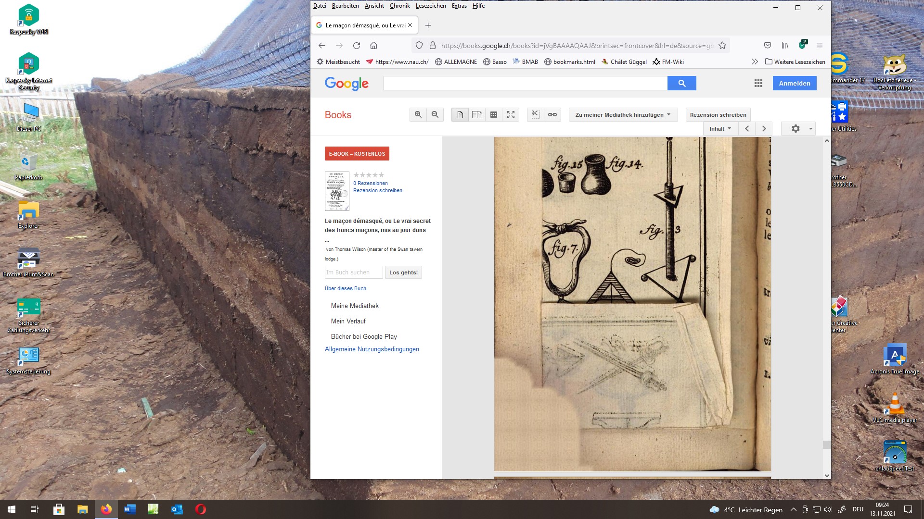This screenshot has width=924, height=519.
Task: Go to previous page arrow
Action: click(x=747, y=129)
